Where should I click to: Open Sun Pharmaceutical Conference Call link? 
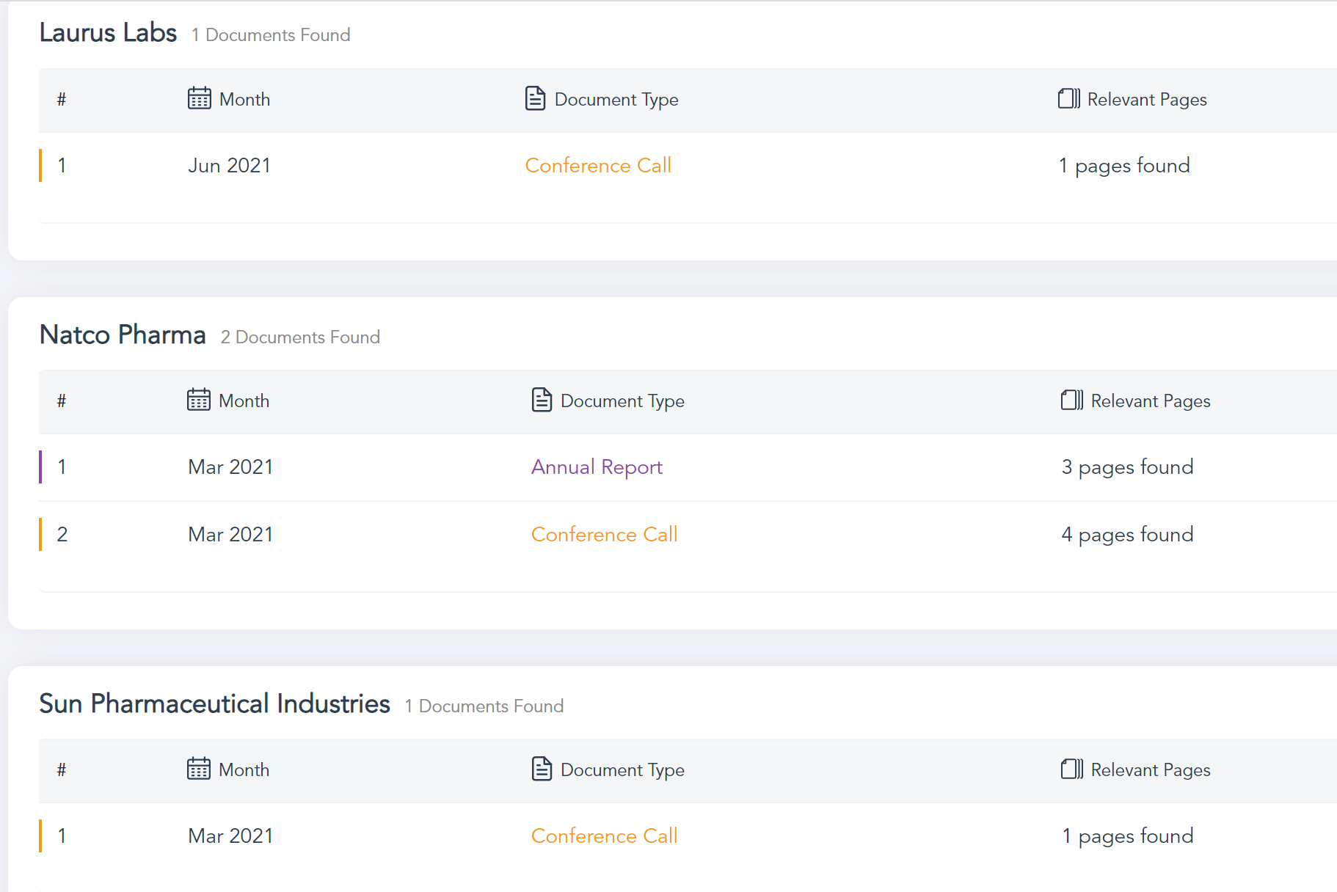tap(604, 836)
